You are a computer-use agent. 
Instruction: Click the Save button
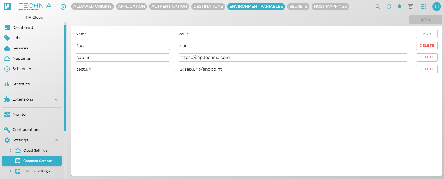click(x=426, y=20)
